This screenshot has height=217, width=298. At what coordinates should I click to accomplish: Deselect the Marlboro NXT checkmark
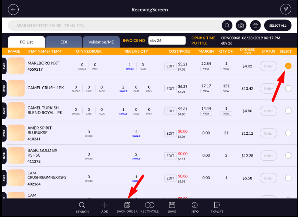288,66
